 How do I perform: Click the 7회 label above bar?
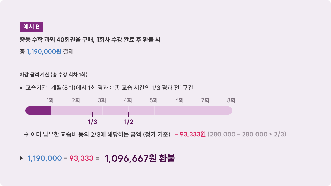tap(205, 100)
